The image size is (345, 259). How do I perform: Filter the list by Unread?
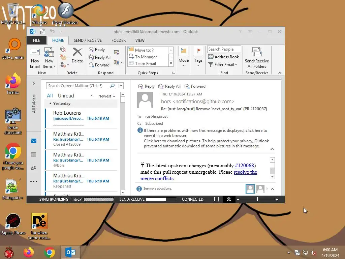point(66,95)
